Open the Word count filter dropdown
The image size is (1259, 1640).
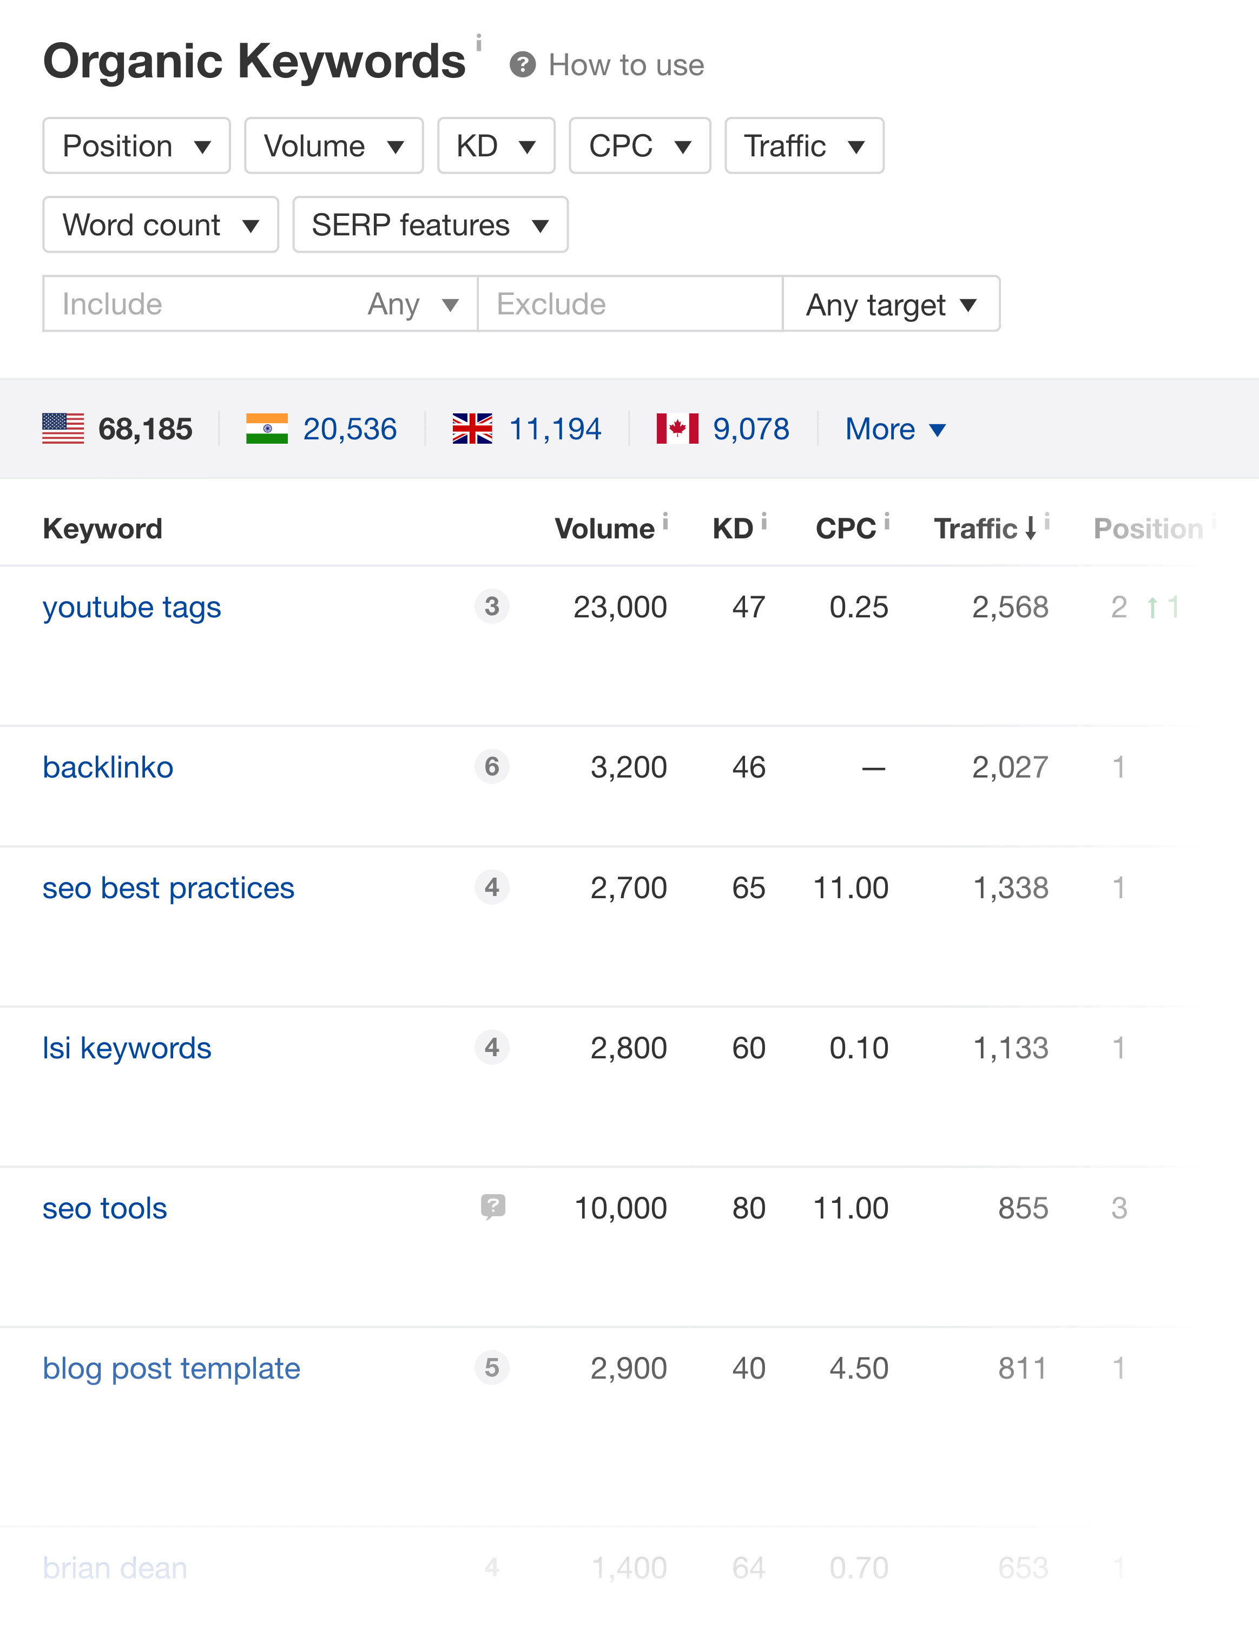pos(160,225)
